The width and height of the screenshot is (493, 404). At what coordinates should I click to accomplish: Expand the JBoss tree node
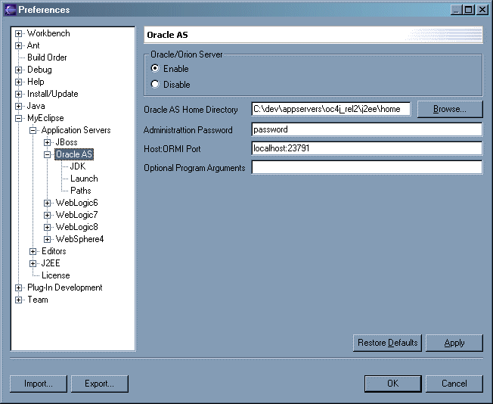[x=48, y=142]
